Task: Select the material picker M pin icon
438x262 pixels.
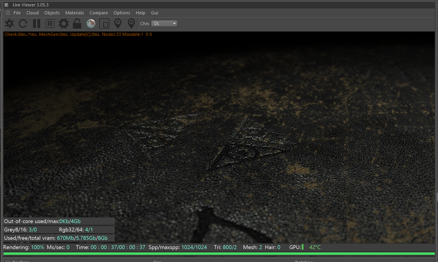Action: tap(131, 24)
